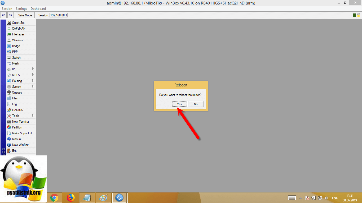362x203 pixels.
Task: Open the Session menu
Action: (7, 9)
